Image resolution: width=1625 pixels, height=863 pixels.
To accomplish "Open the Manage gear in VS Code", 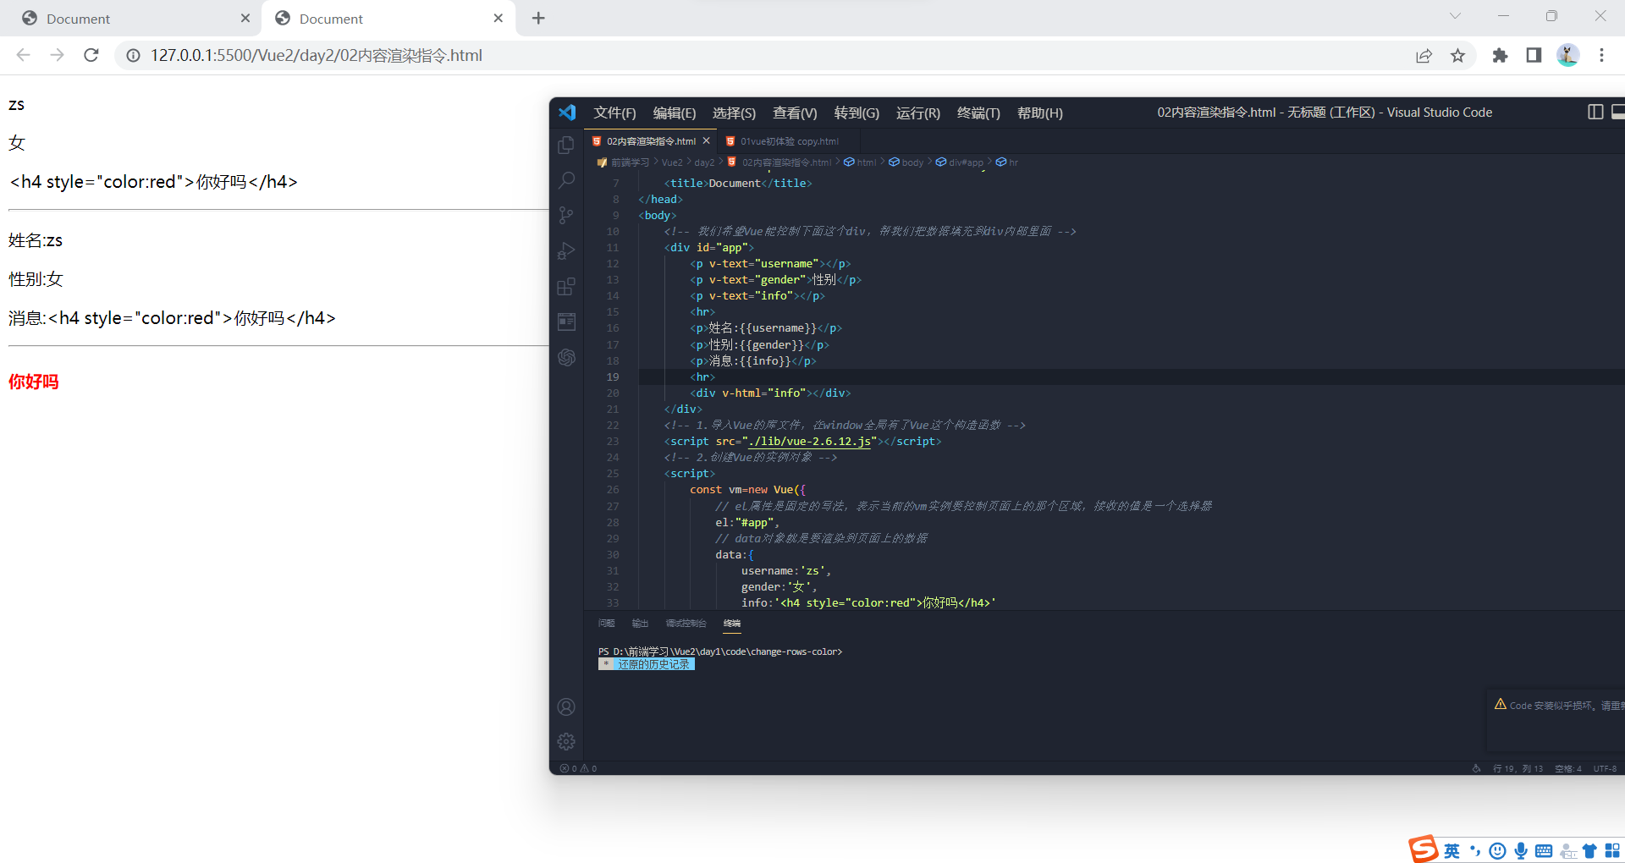I will pyautogui.click(x=566, y=742).
